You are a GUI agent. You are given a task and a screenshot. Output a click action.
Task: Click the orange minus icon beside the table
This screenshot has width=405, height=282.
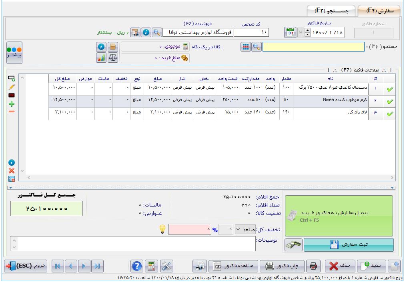[12, 111]
